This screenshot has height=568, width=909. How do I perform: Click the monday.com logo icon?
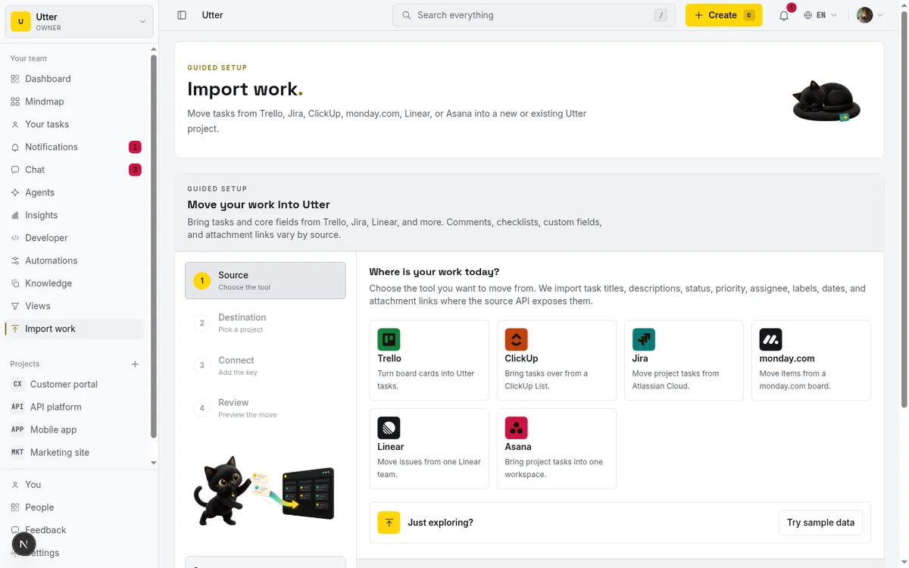[770, 339]
